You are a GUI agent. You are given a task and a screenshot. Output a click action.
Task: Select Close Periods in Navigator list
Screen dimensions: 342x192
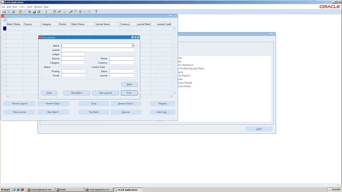point(185,83)
